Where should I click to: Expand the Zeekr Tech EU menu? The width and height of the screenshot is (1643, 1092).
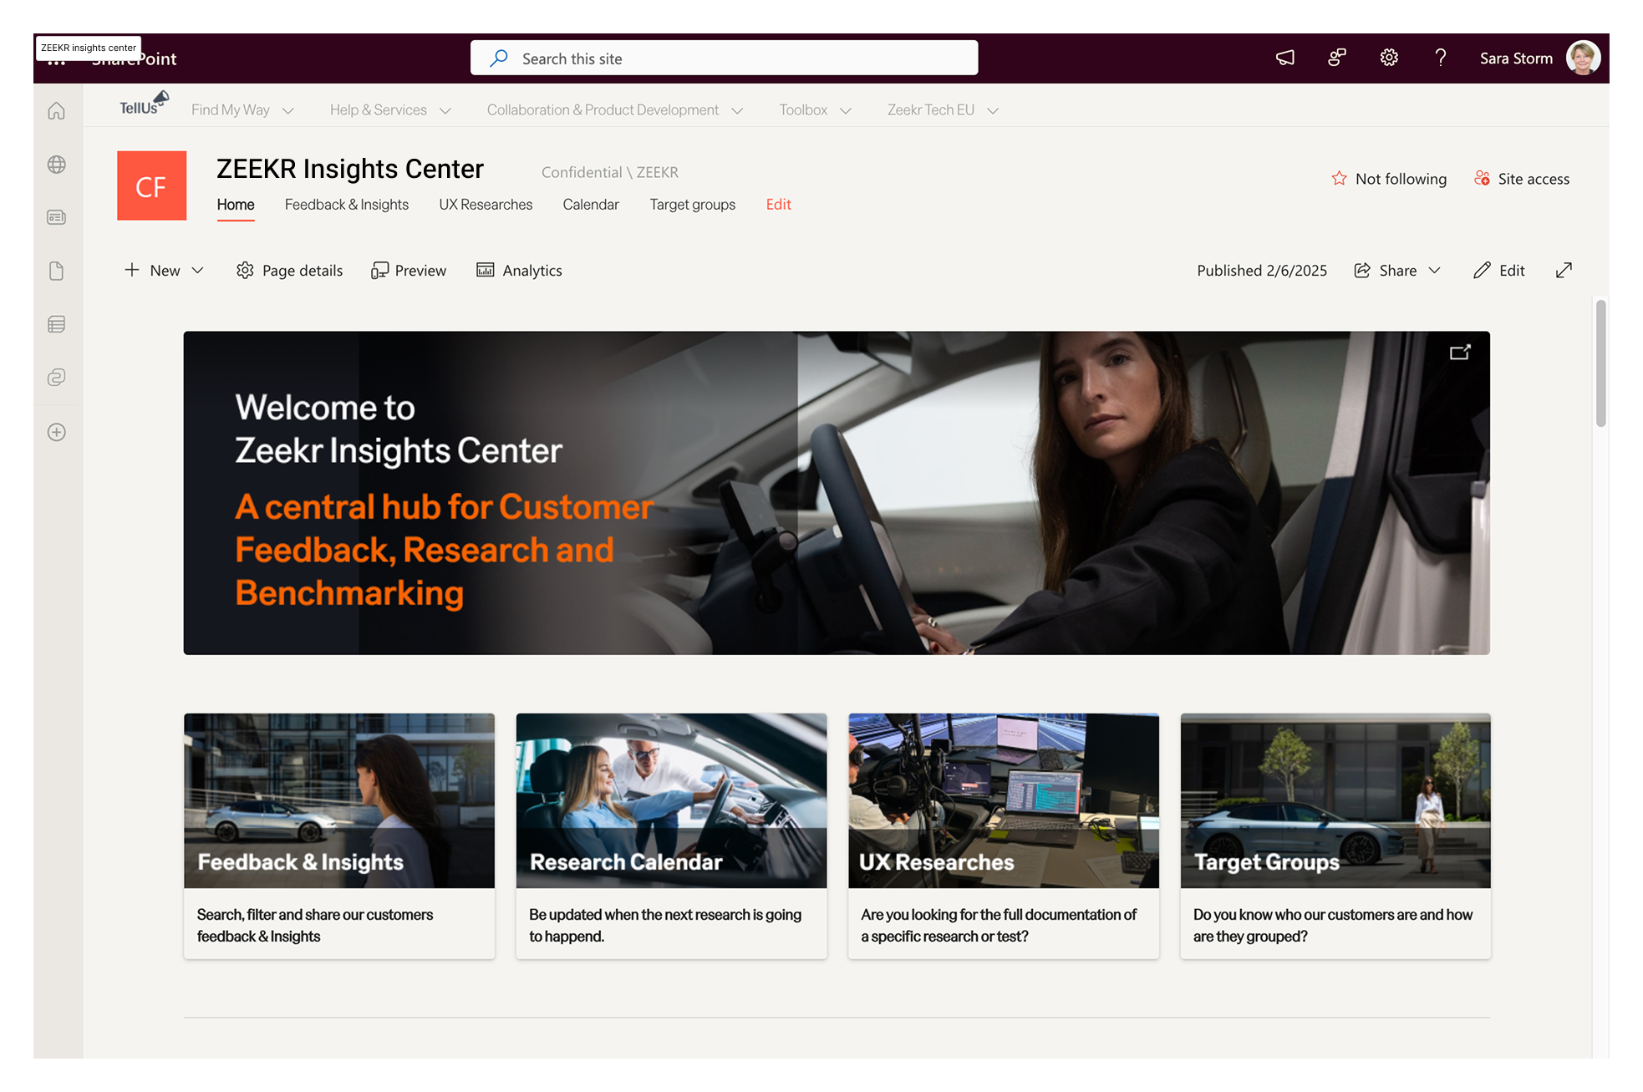tap(943, 109)
